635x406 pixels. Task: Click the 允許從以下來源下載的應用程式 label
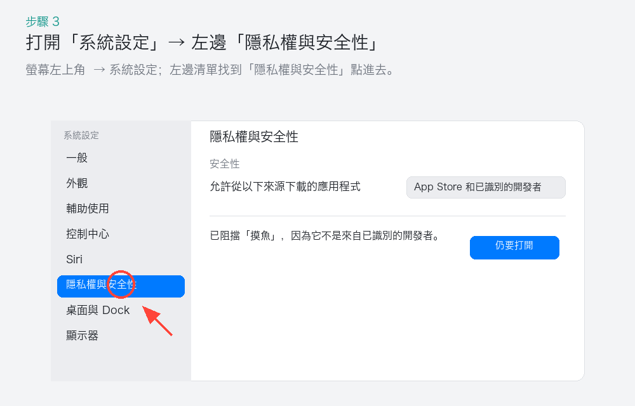(284, 187)
